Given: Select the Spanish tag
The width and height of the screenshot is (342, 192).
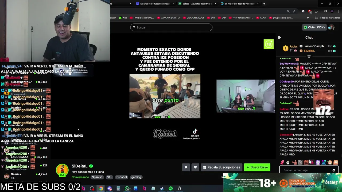Looking at the screenshot, I should [x=97, y=177].
